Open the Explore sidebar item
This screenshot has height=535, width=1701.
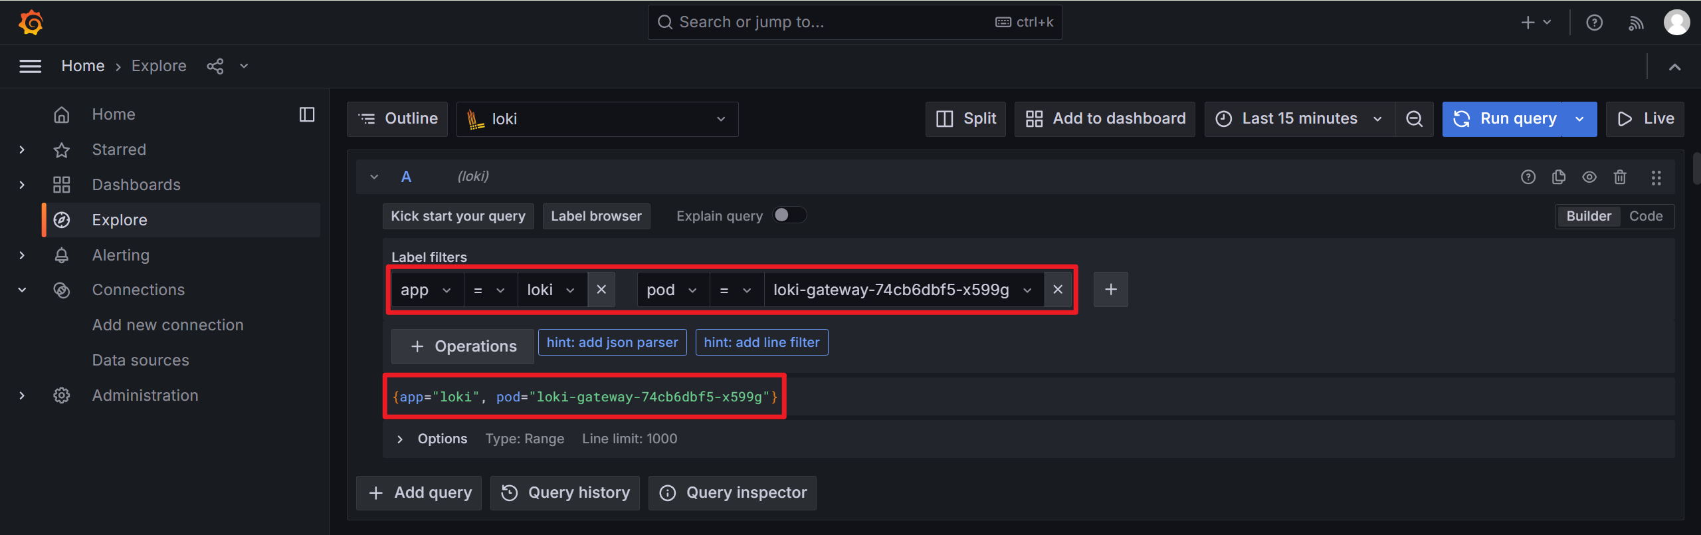pyautogui.click(x=181, y=220)
